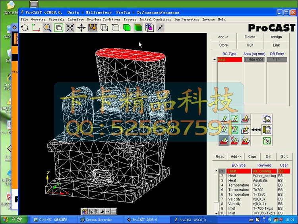Click the box-select faces pencil icon
This screenshot has height=224, width=298.
point(234,119)
